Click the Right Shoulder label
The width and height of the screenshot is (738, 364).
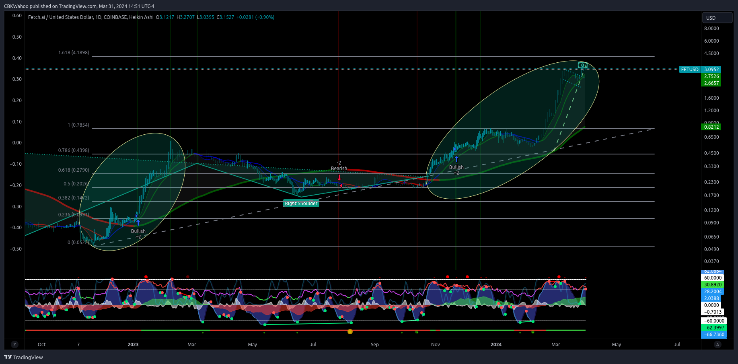(301, 204)
